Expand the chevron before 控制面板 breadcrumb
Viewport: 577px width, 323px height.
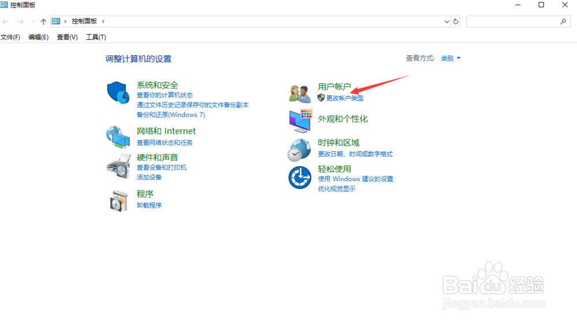tap(66, 21)
